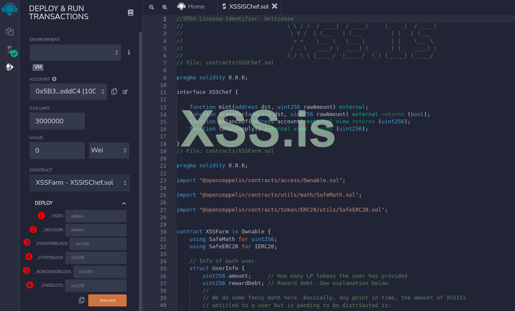Open the File explorers sidebar icon
This screenshot has height=311, width=515.
tap(9, 32)
